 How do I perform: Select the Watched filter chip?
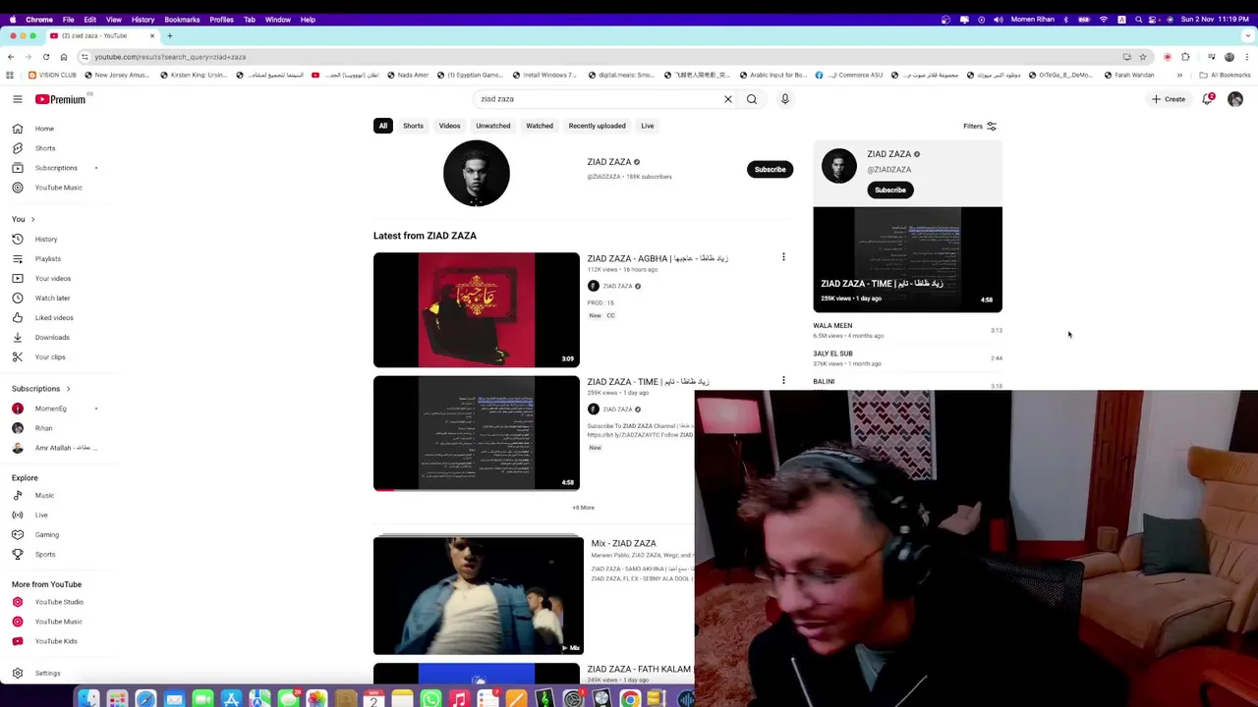click(x=540, y=126)
